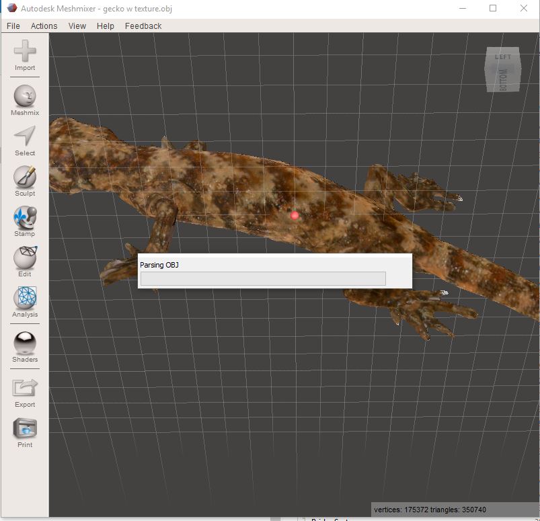Click the Feedback menu item
Screen dimensions: 540x521
[x=143, y=26]
